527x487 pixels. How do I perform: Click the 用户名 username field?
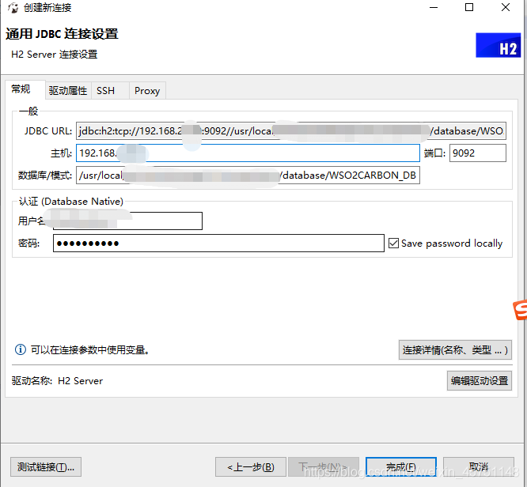[127, 221]
